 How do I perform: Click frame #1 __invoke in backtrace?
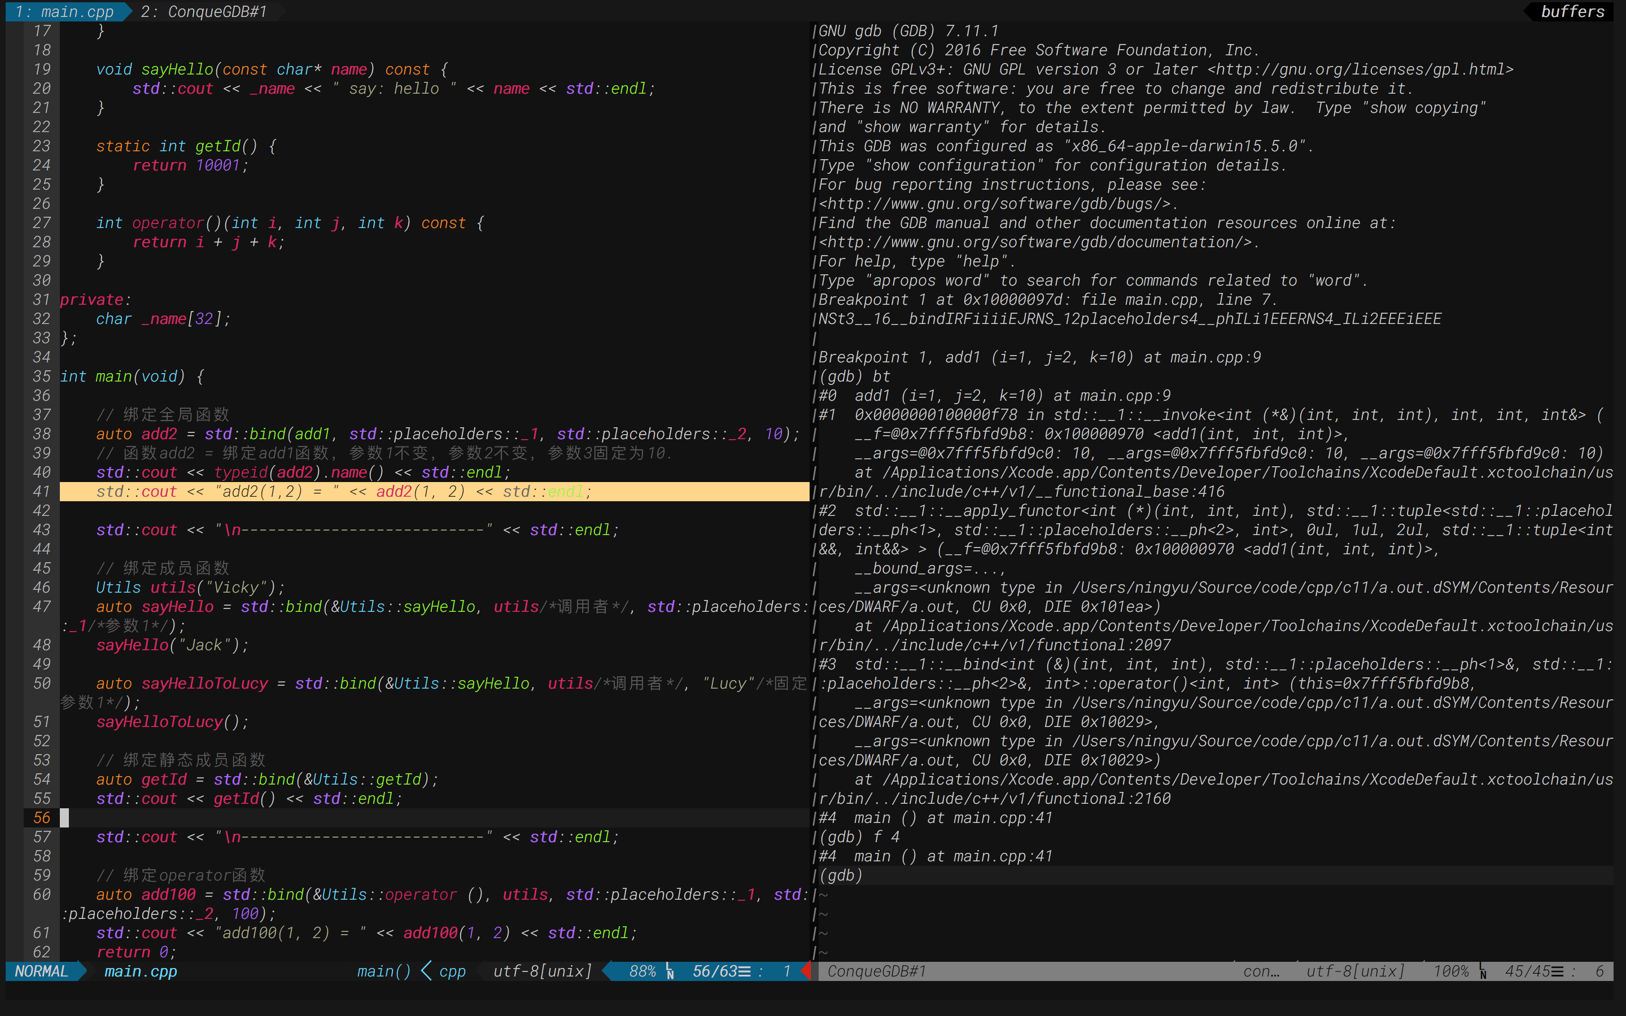point(1212,415)
